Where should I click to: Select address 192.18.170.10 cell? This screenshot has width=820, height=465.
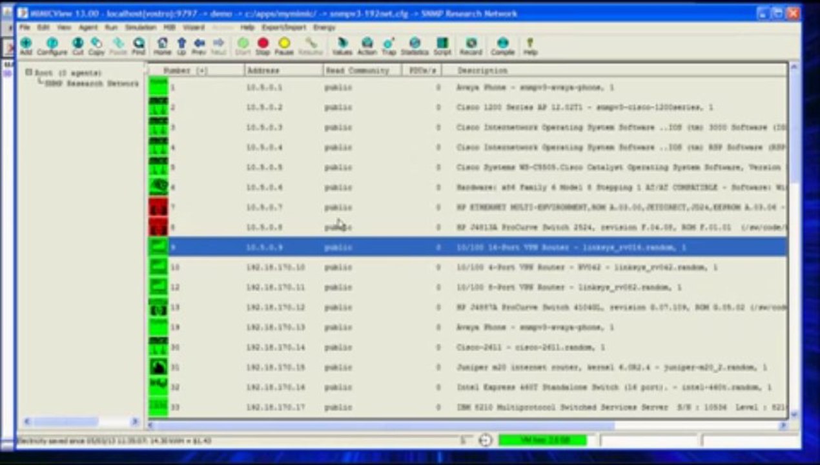pos(276,267)
